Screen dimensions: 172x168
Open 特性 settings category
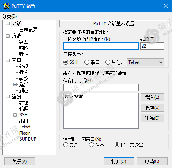click(24, 54)
